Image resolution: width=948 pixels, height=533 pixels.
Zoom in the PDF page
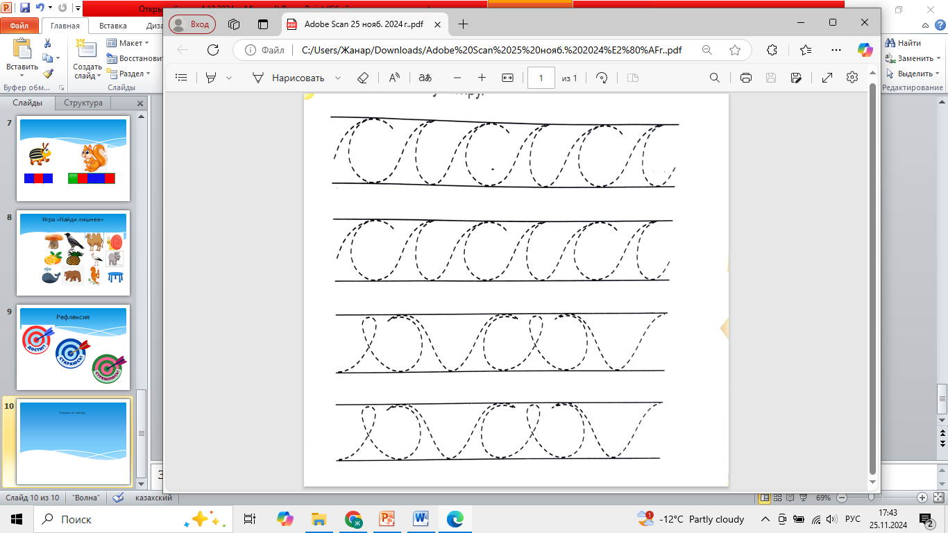pos(482,78)
